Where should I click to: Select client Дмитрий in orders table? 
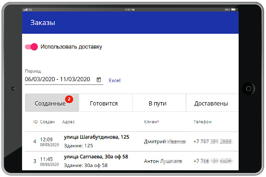(165, 142)
